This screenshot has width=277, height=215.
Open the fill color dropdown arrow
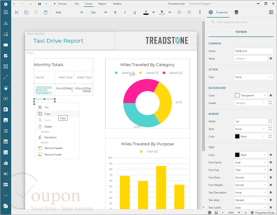[x=170, y=12]
